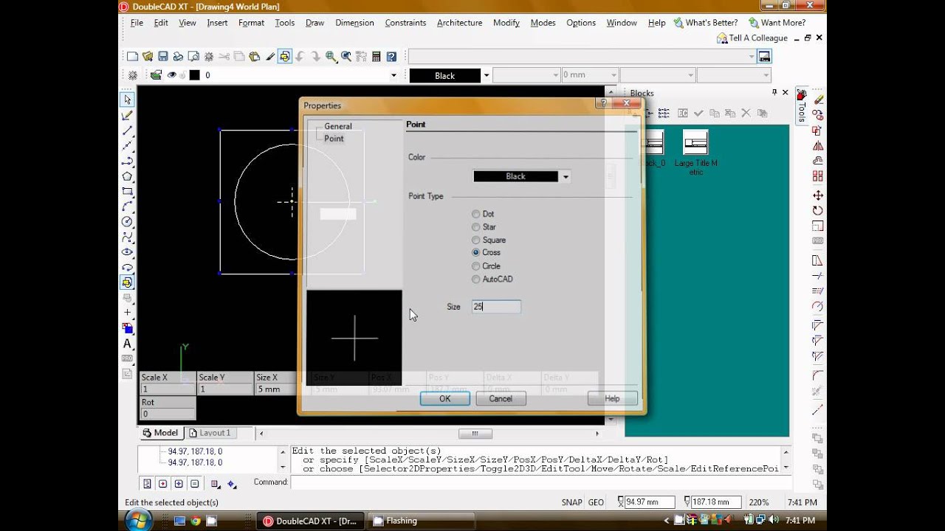The height and width of the screenshot is (531, 945).
Task: Select General in the Properties tree
Action: click(x=338, y=126)
